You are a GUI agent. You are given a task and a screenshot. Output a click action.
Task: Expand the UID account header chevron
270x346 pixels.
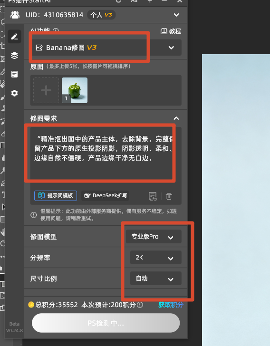[176, 15]
